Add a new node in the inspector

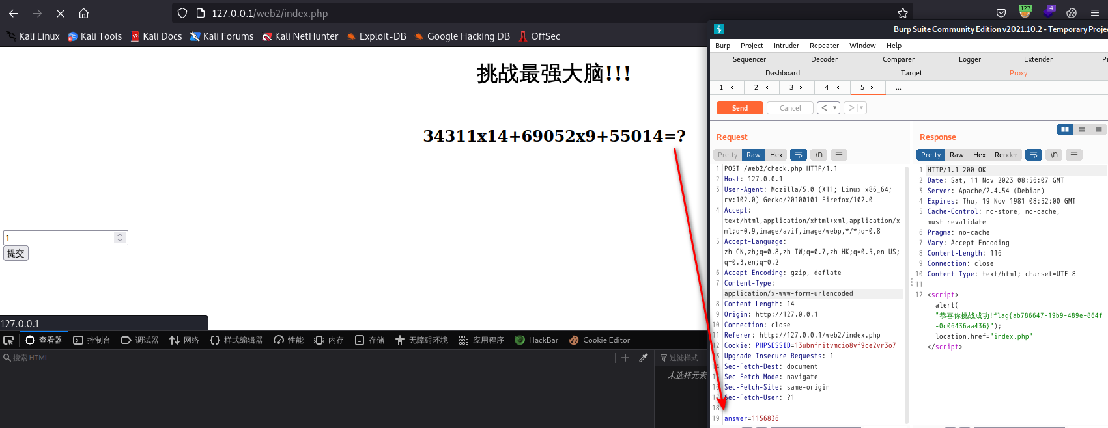(x=625, y=358)
